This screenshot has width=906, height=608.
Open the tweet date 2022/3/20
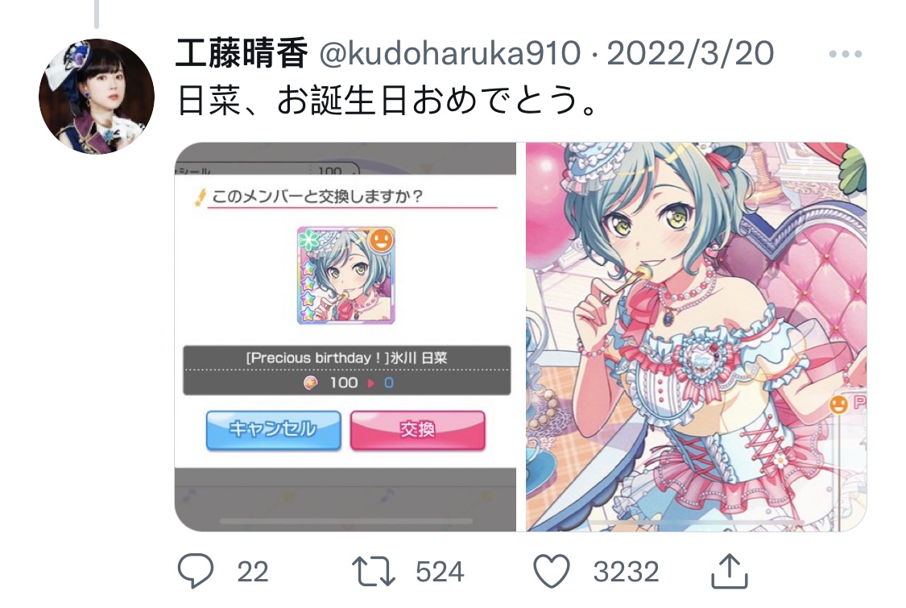coord(690,54)
